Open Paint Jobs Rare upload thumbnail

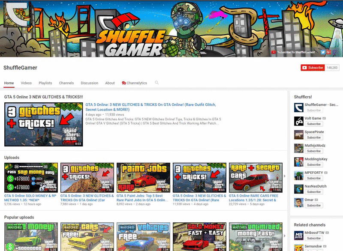[x=143, y=178]
